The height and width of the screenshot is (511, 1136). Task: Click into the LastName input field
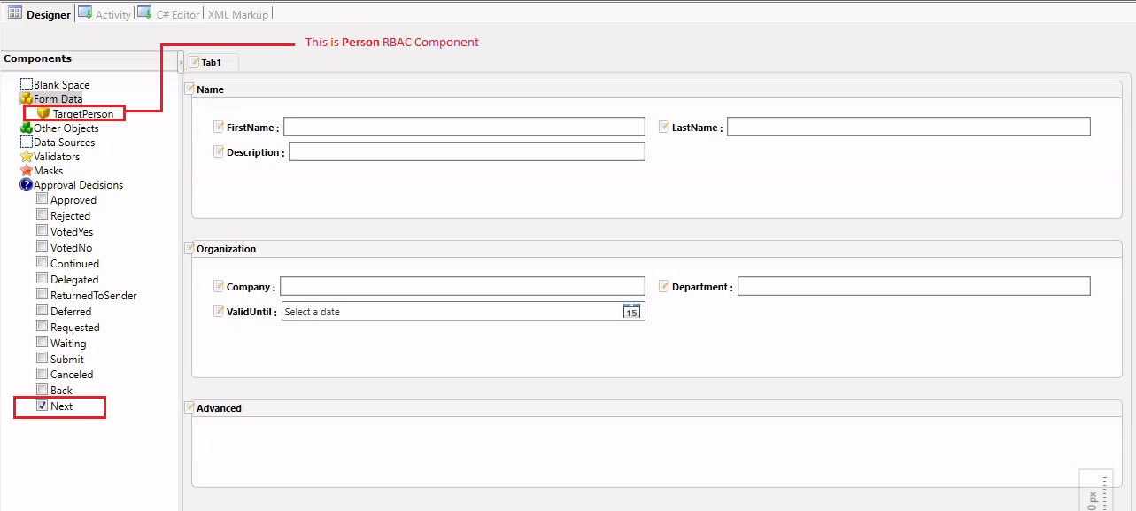(x=908, y=127)
